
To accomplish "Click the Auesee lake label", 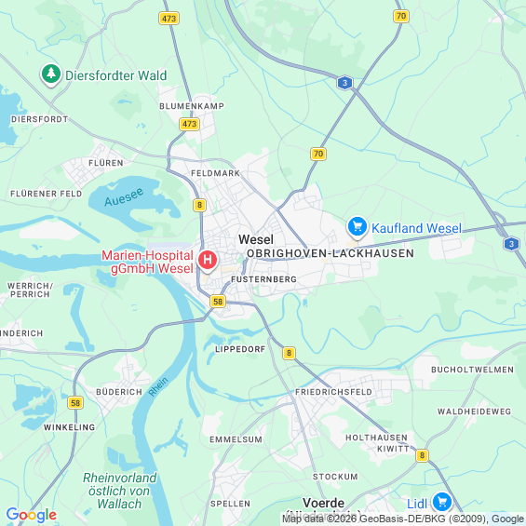I will pyautogui.click(x=124, y=197).
